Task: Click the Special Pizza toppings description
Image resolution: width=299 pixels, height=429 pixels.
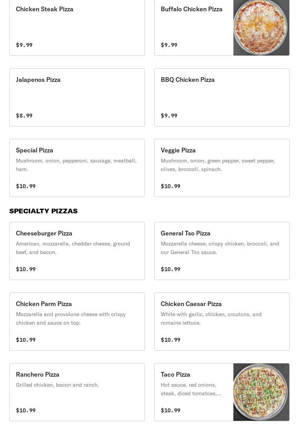Action: (x=76, y=165)
